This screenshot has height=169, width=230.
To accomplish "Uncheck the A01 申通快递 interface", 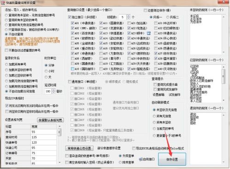I will tap(72, 23).
